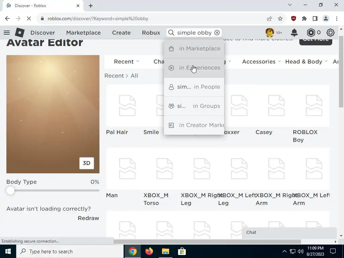Click the taskbar clock and date

click(315, 251)
